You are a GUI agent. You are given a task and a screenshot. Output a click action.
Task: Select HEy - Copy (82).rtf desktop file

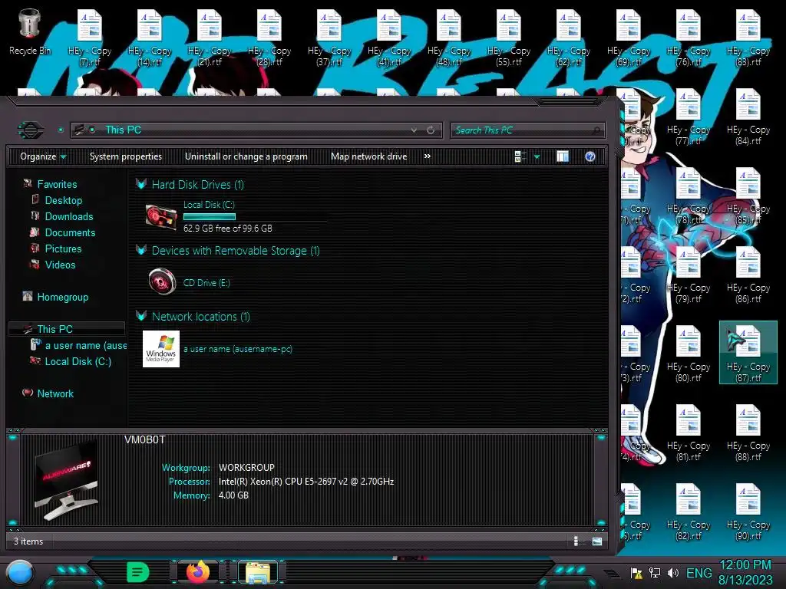pos(689,512)
